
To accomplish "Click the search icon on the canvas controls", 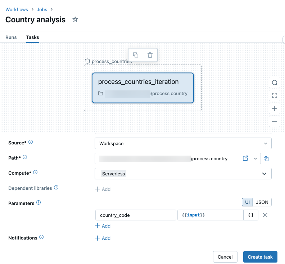I will [275, 82].
